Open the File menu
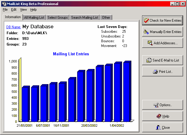The height and width of the screenshot is (135, 187). [x=5, y=10]
